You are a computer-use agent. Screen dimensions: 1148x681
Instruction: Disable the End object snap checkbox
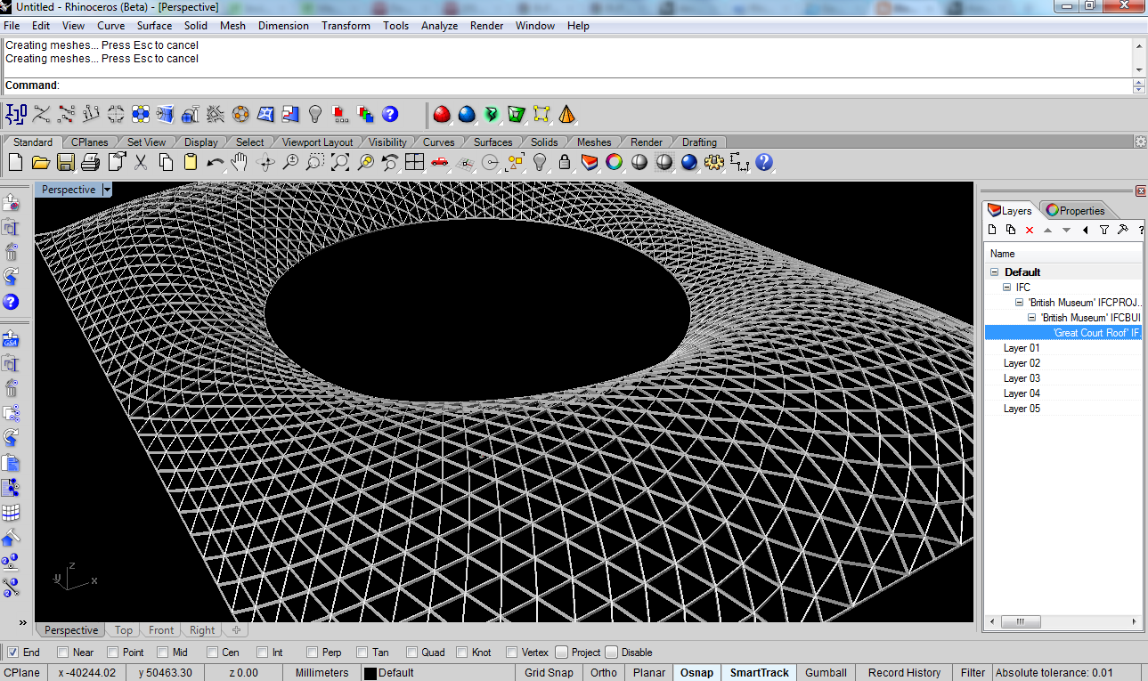(x=12, y=653)
